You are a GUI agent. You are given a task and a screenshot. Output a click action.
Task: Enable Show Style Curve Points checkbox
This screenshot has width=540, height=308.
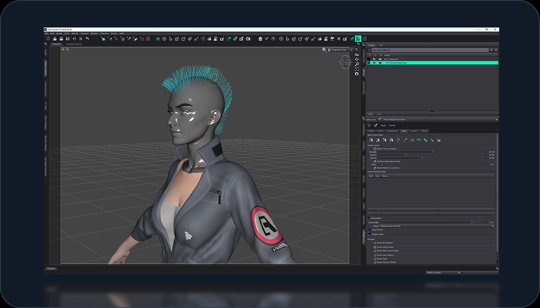pyautogui.click(x=375, y=251)
